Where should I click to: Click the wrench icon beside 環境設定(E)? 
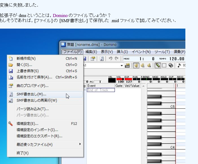point(11,124)
